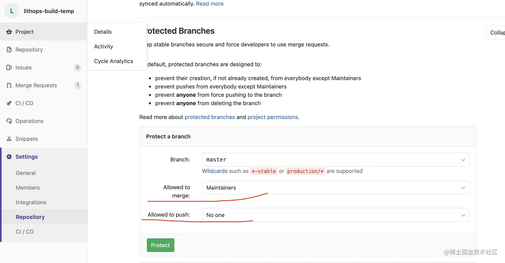Follow the protected branches link

(x=210, y=117)
